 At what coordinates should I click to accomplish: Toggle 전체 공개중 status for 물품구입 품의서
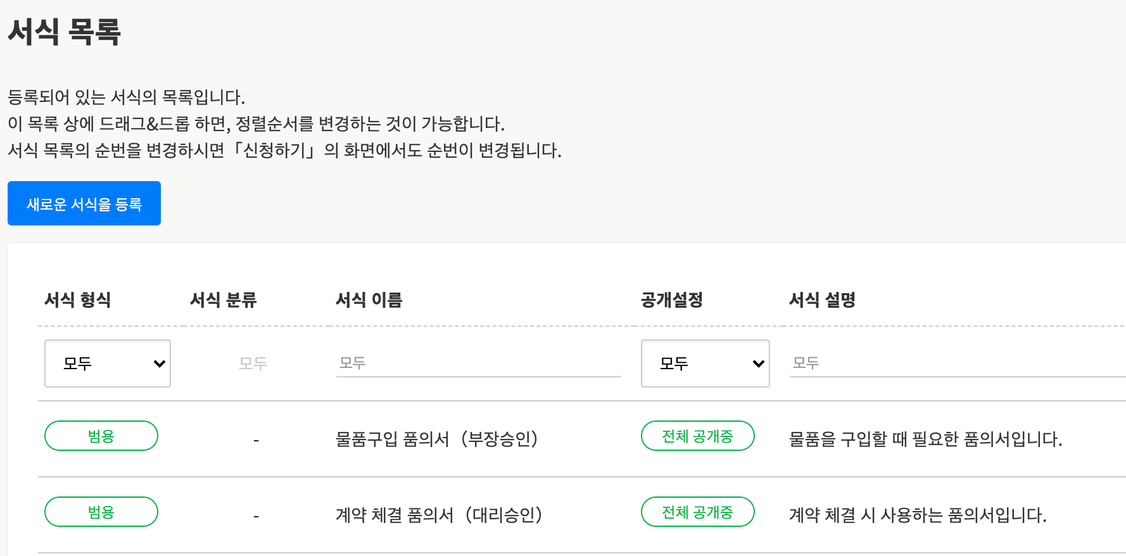click(697, 436)
